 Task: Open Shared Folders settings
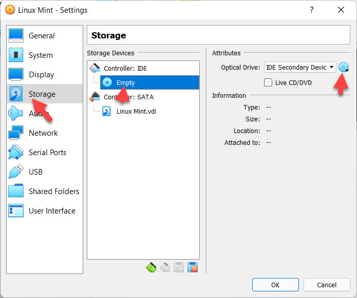pos(53,191)
